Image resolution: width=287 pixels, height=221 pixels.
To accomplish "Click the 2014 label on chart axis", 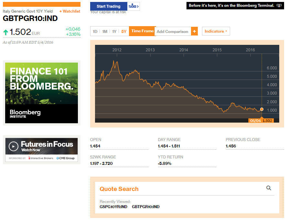I will (x=184, y=50).
